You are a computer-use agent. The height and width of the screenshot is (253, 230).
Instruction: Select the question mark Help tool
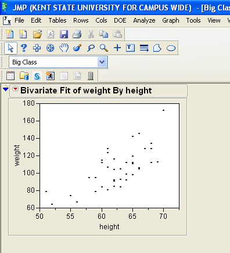(24, 48)
